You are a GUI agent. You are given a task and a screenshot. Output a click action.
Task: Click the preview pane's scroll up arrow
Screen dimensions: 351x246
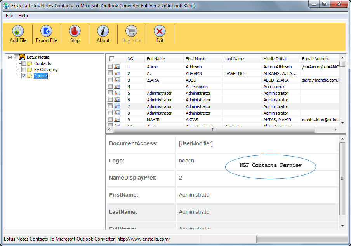[x=342, y=139]
